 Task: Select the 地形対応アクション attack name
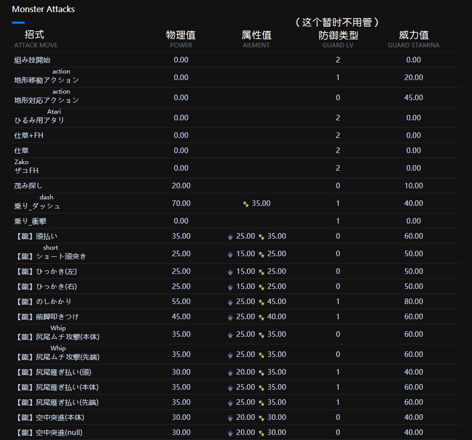tap(46, 100)
